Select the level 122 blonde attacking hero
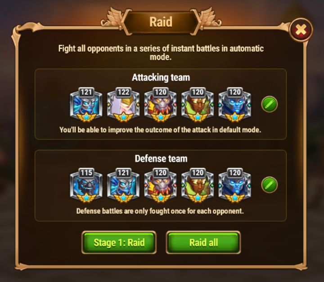Image resolution: width=324 pixels, height=282 pixels. 123,105
